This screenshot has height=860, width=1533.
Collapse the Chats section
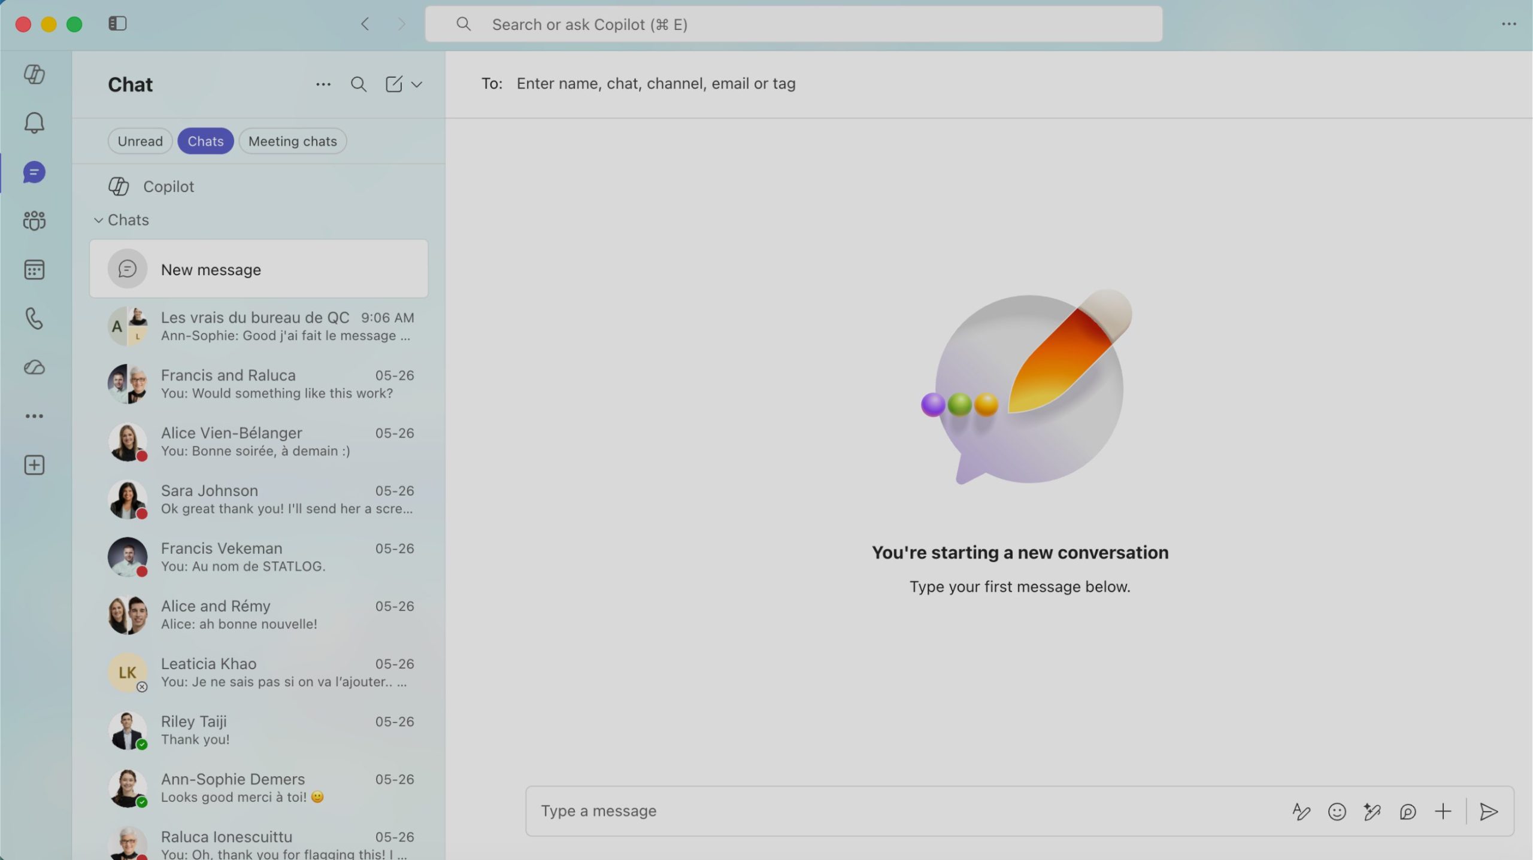pos(98,220)
